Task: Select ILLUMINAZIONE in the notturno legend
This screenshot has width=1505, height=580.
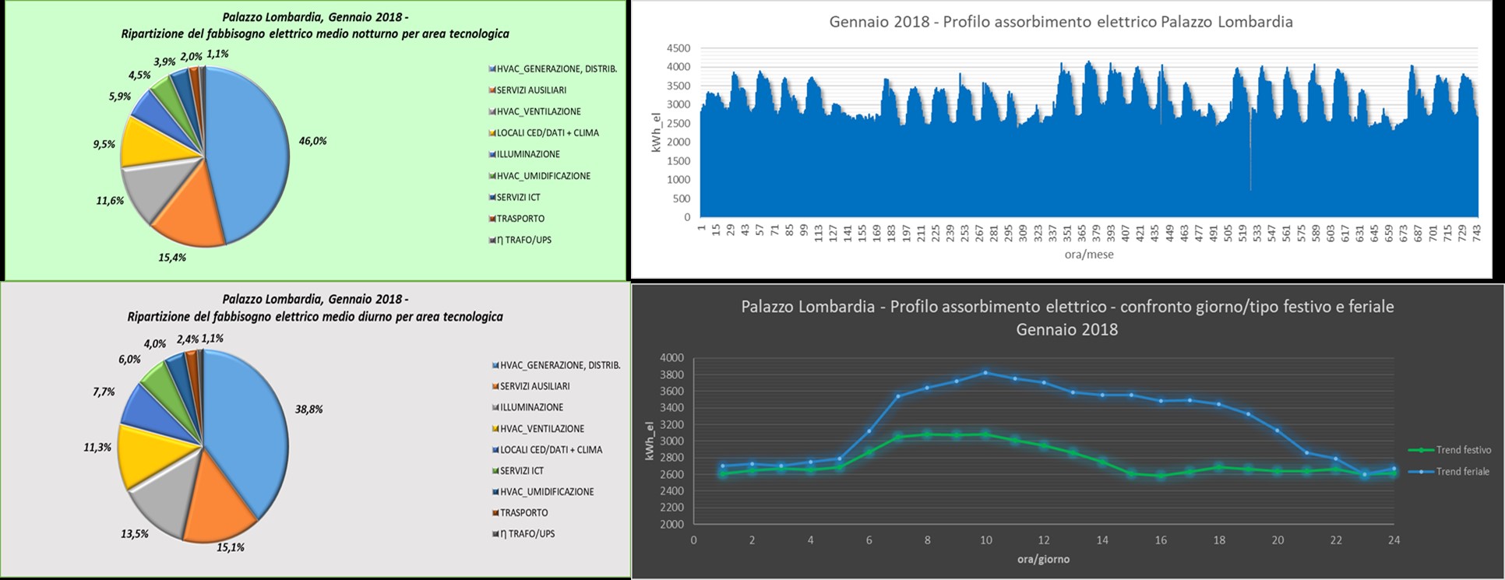Action: (524, 154)
